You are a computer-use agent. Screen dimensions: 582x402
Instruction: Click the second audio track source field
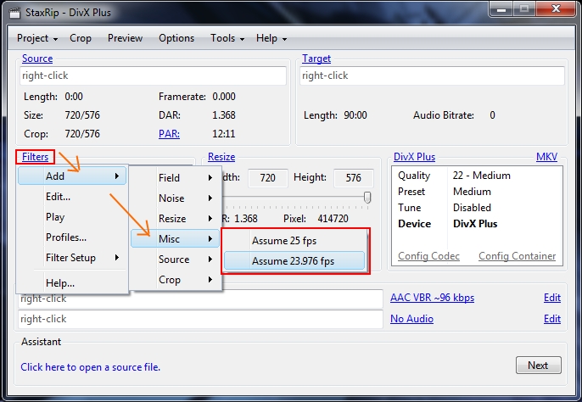tap(200, 319)
